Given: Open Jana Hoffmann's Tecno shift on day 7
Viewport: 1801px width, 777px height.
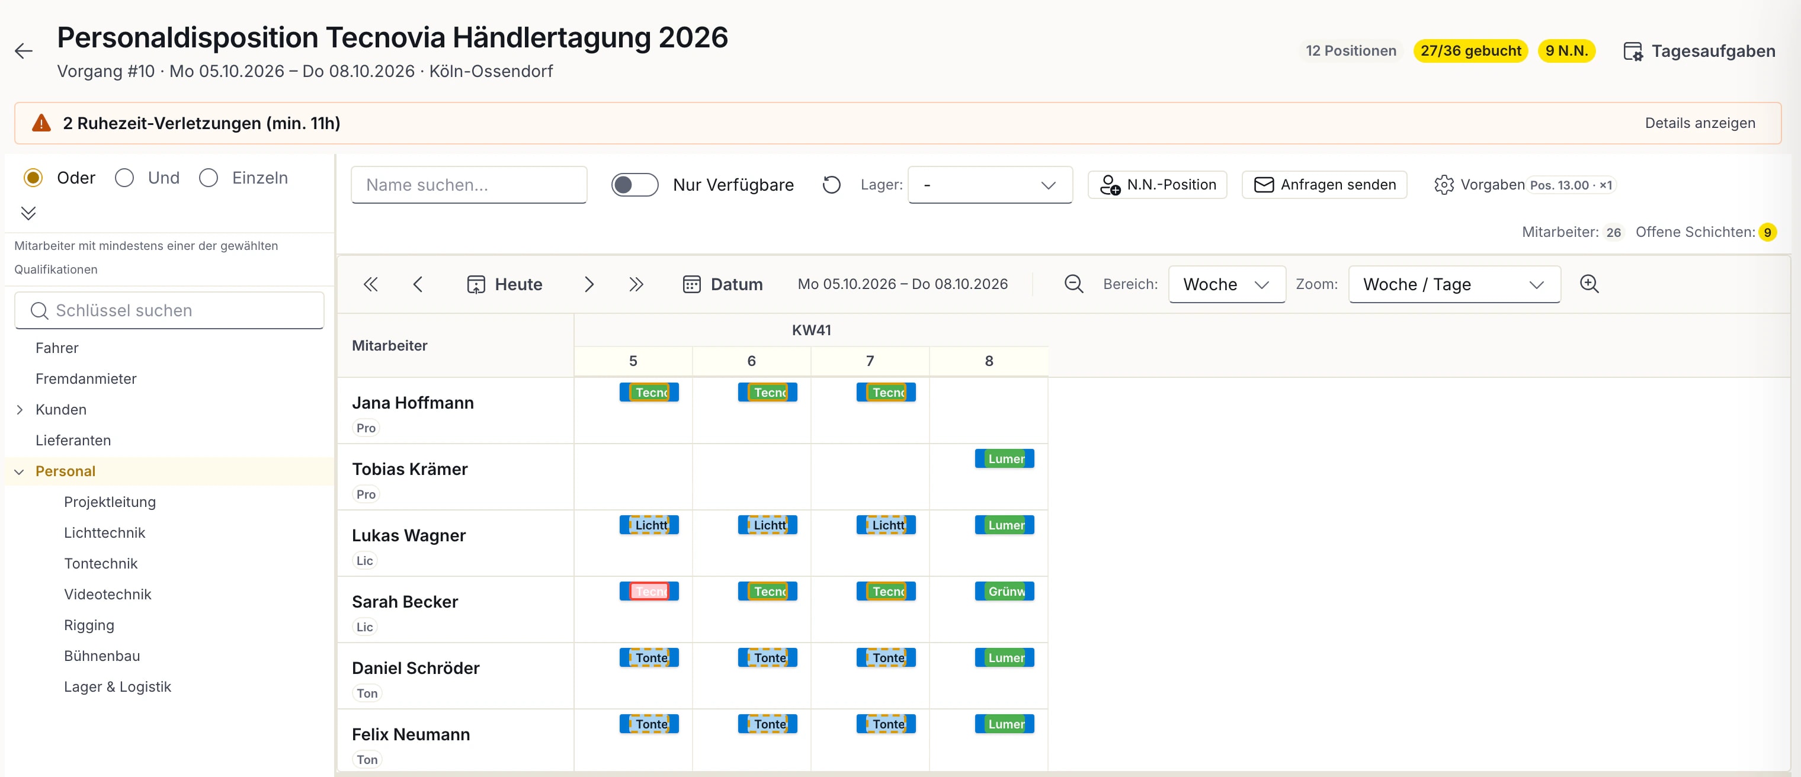Looking at the screenshot, I should 886,393.
